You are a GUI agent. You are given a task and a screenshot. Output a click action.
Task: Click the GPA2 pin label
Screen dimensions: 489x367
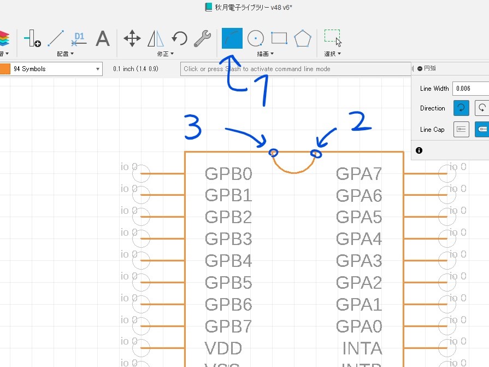point(358,283)
